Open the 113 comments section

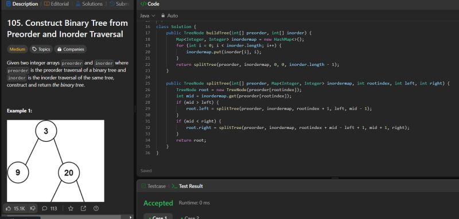click(49, 209)
